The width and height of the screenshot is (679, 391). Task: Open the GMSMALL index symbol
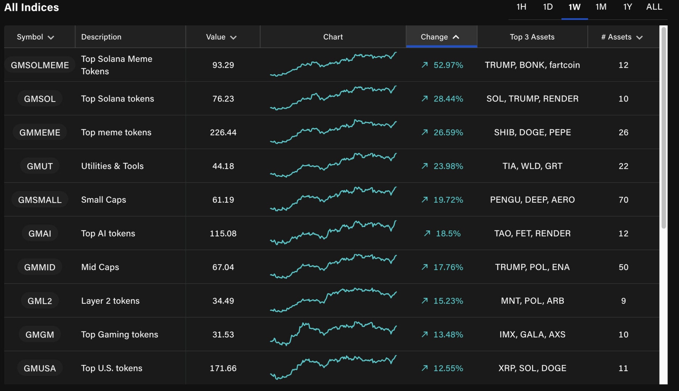[40, 200]
